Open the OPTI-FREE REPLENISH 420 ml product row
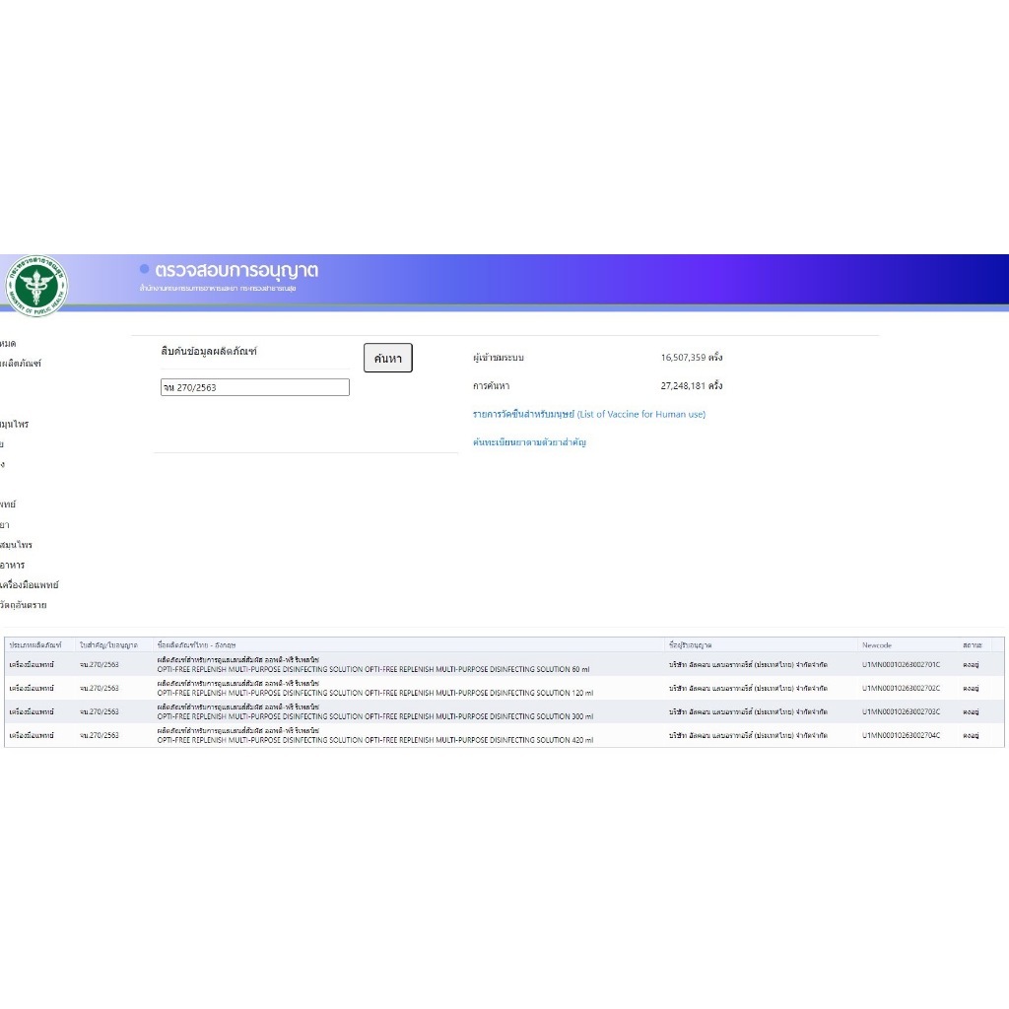The image size is (1009, 1009). (x=504, y=735)
